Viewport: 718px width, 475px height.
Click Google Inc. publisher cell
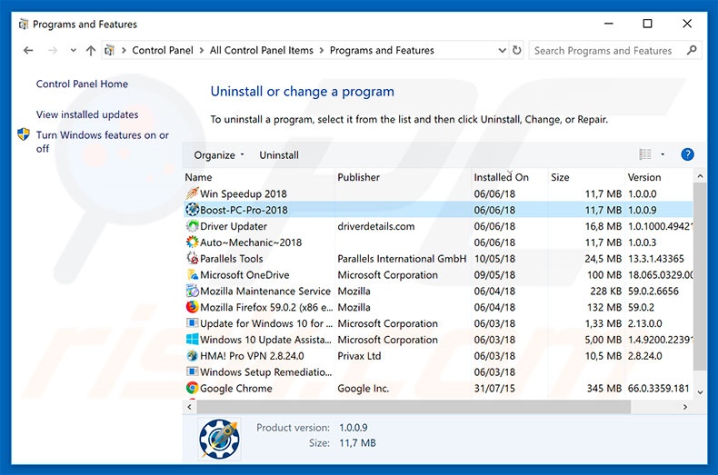click(364, 388)
